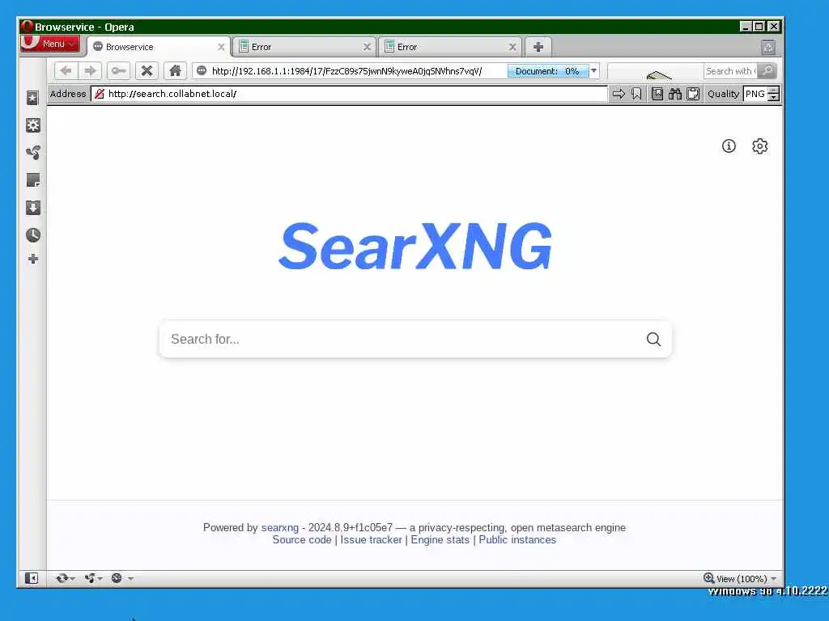829x621 pixels.
Task: Open the Notes panel in sidebar
Action: 32,180
